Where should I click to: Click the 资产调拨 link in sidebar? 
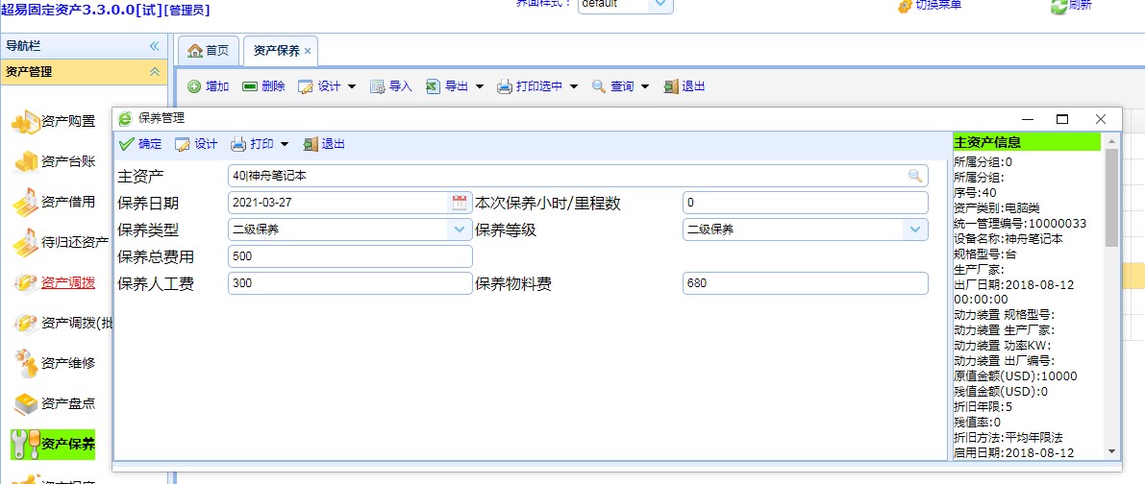(67, 282)
